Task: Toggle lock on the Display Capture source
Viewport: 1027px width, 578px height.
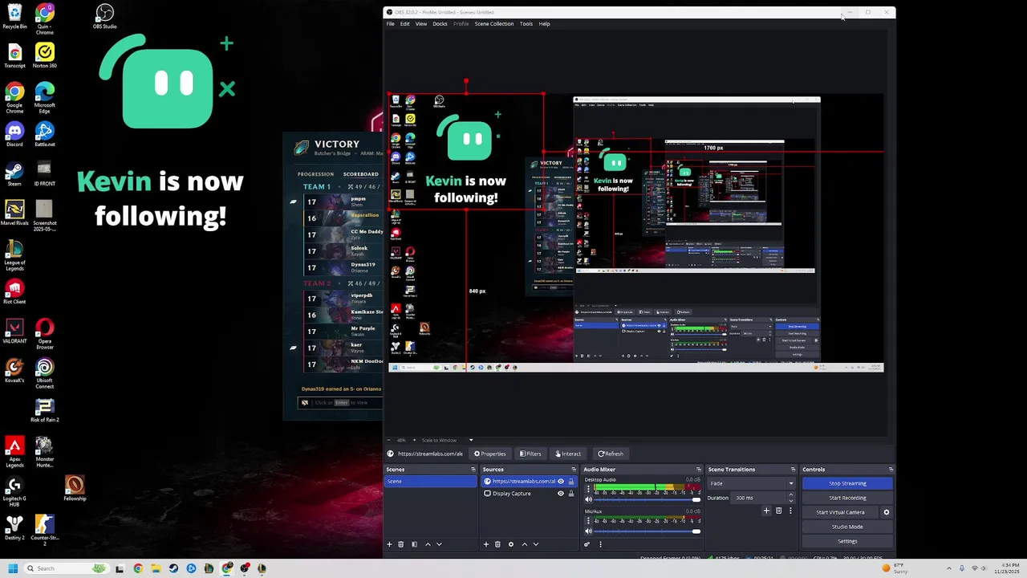Action: pos(571,494)
